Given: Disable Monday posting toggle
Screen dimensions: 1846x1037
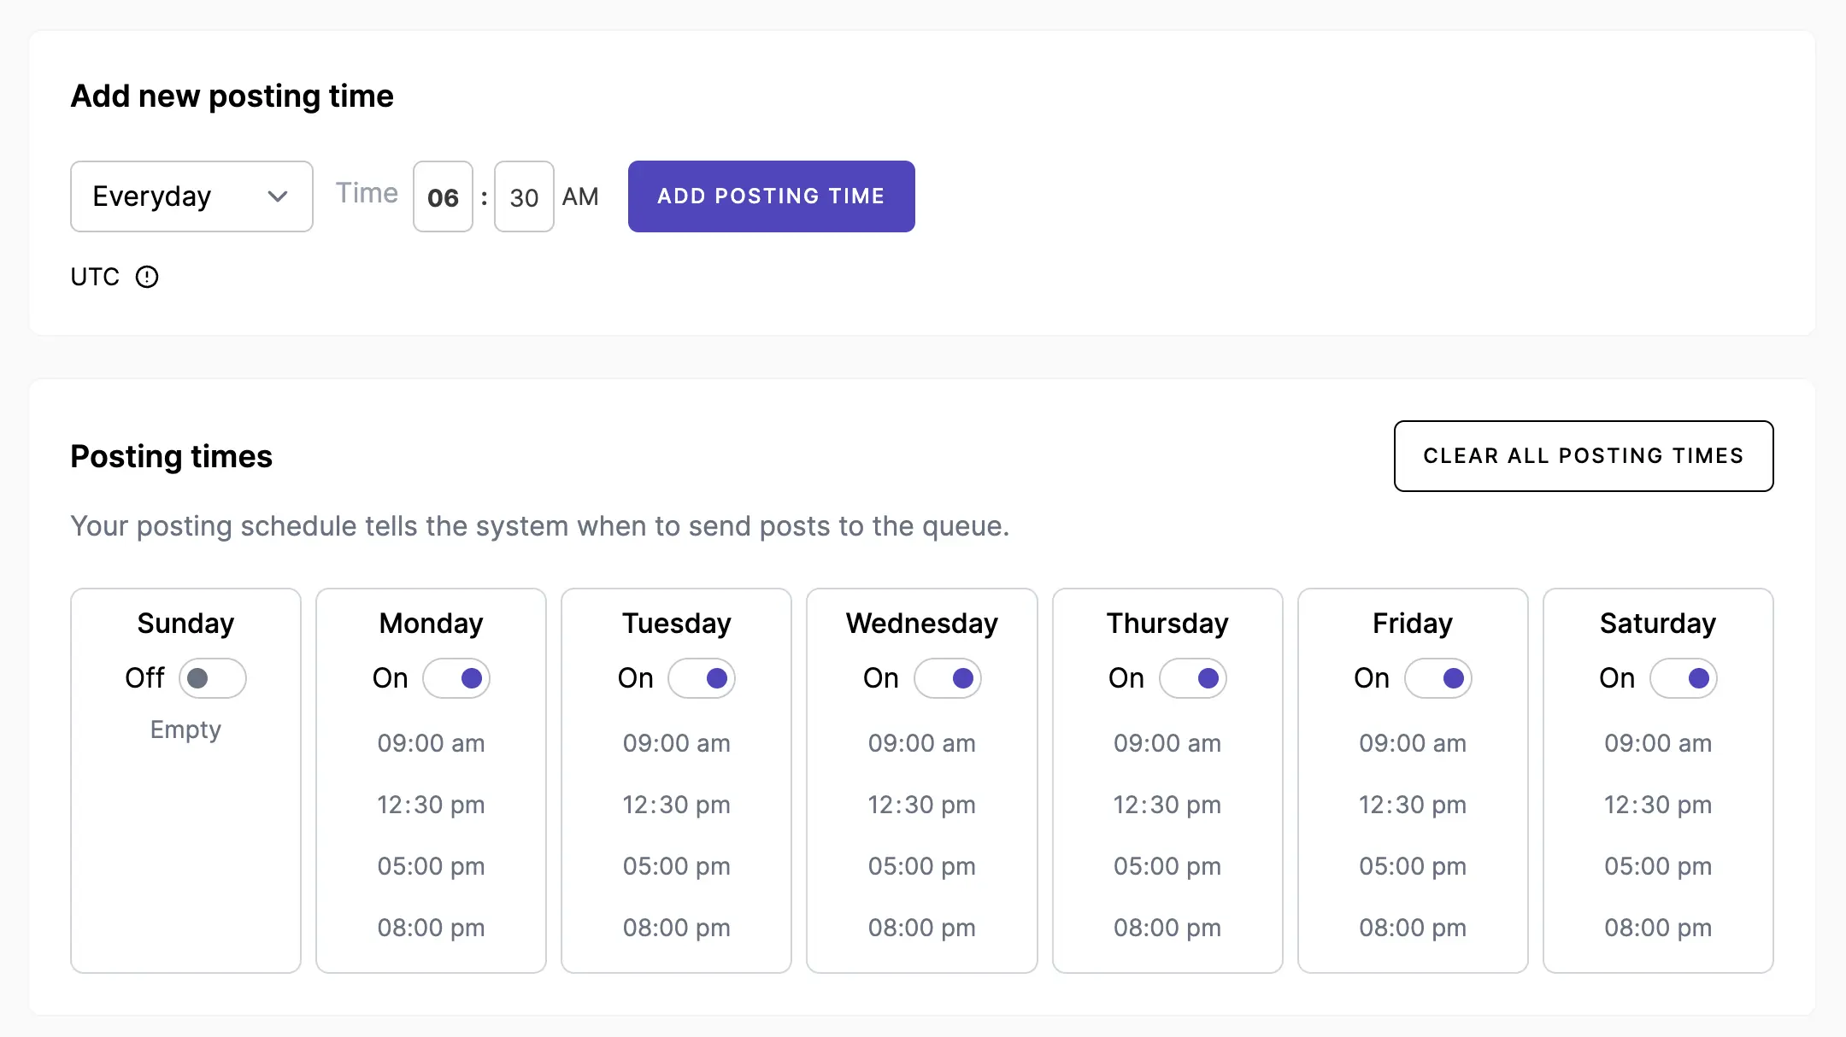Looking at the screenshot, I should (x=458, y=678).
